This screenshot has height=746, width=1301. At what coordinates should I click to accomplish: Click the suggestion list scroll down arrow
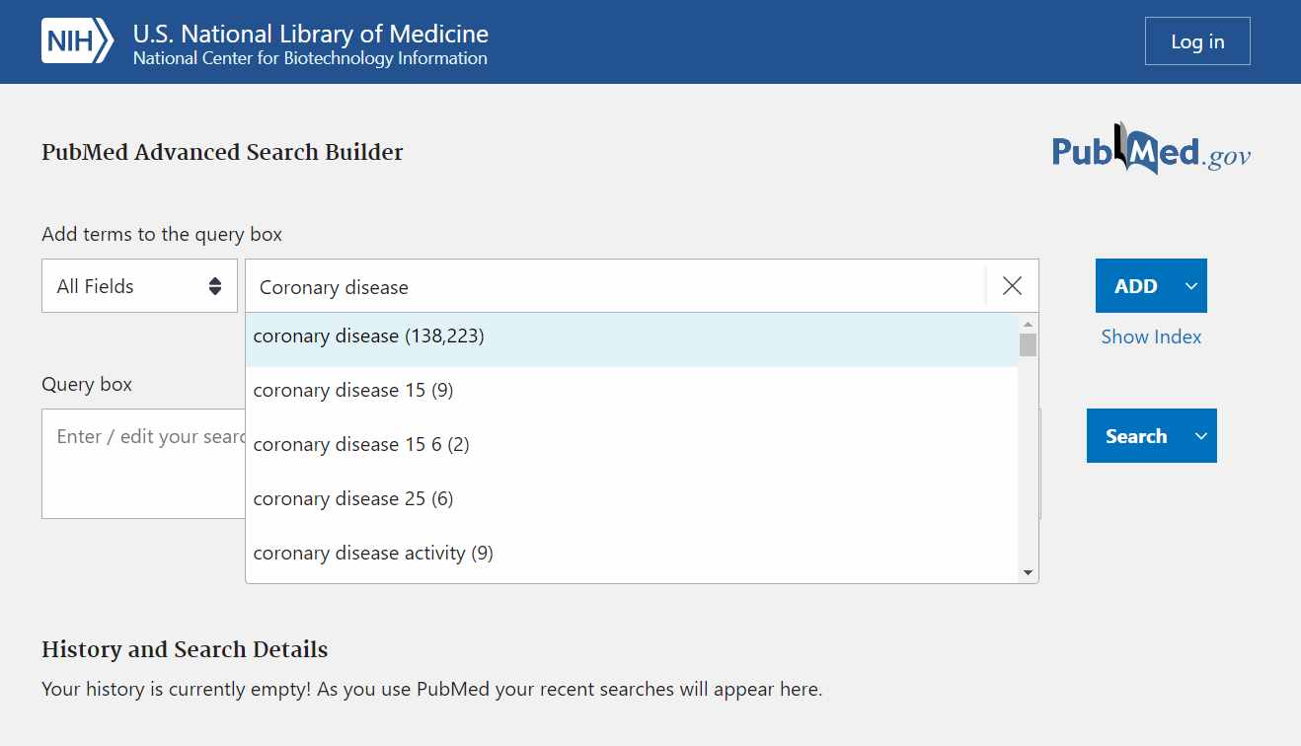coord(1028,572)
